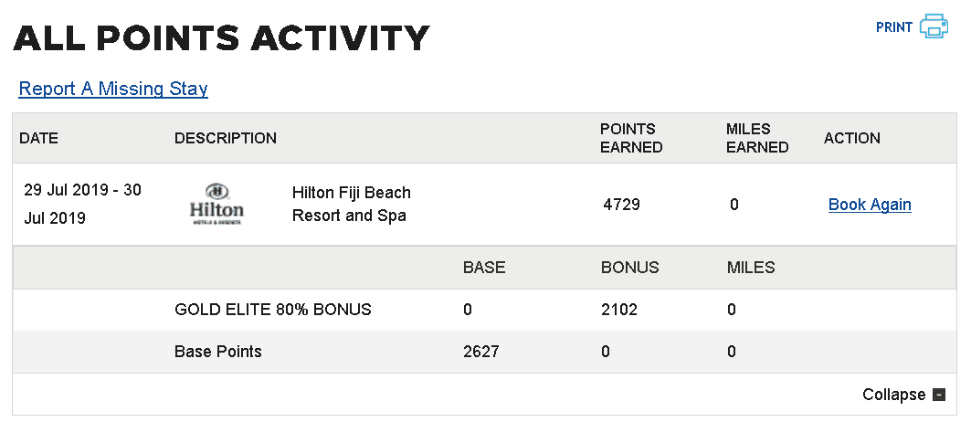Image resolution: width=971 pixels, height=422 pixels.
Task: Click the PRINT text label
Action: click(894, 27)
